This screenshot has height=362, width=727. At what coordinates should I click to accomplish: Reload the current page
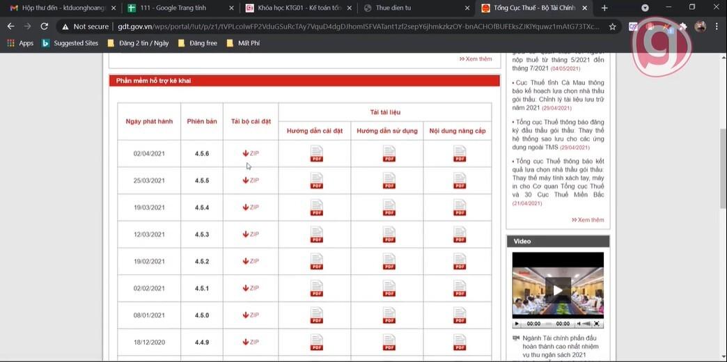(44, 26)
